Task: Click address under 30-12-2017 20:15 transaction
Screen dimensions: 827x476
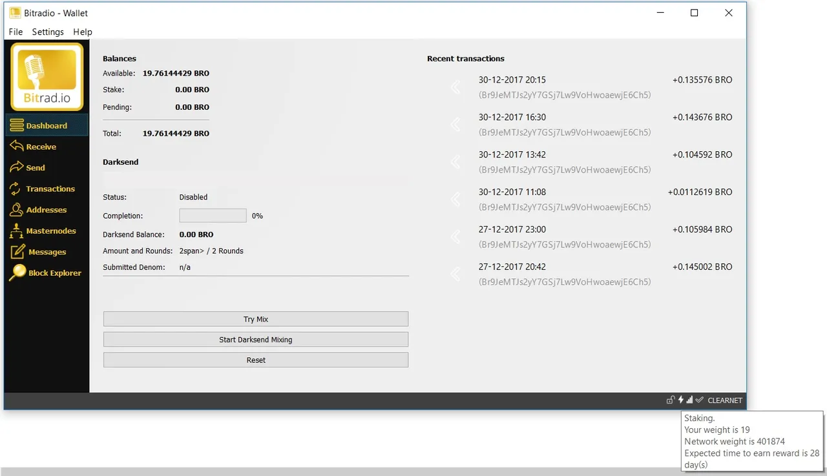Action: click(x=565, y=95)
